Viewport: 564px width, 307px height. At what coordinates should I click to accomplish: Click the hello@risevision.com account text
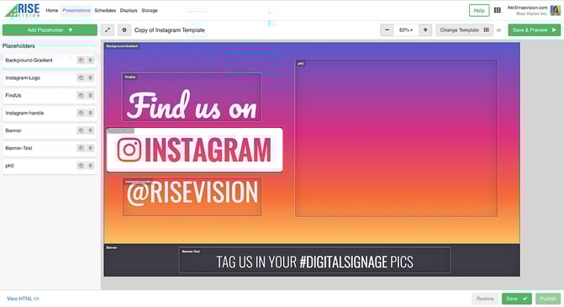click(527, 8)
